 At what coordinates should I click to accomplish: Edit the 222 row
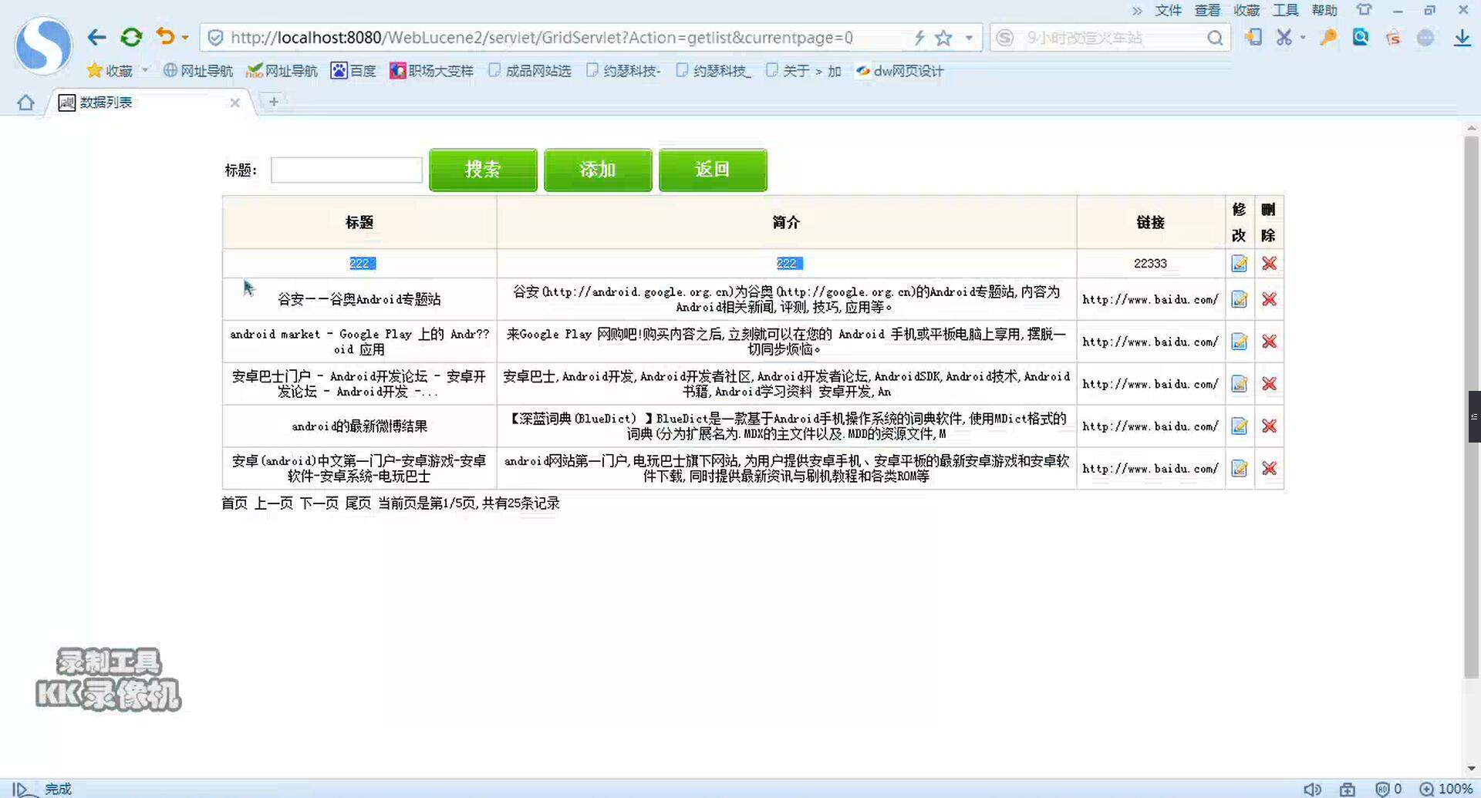pyautogui.click(x=1239, y=264)
